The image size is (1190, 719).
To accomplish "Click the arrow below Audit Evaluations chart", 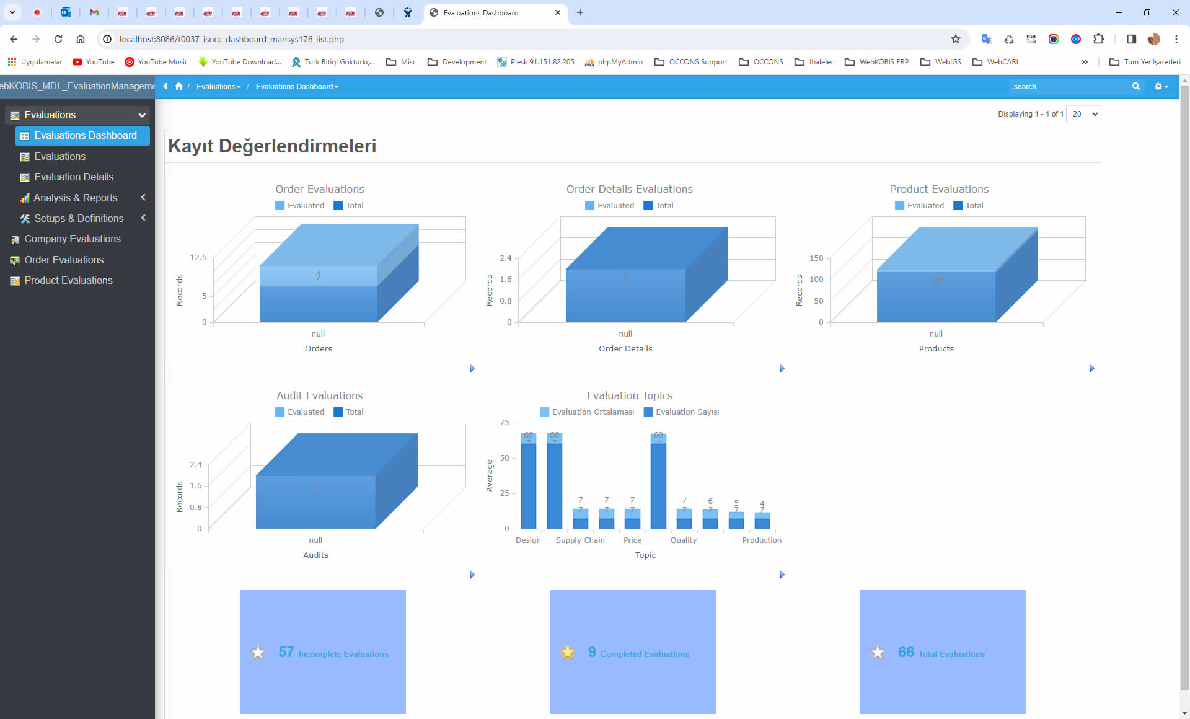I will coord(472,575).
